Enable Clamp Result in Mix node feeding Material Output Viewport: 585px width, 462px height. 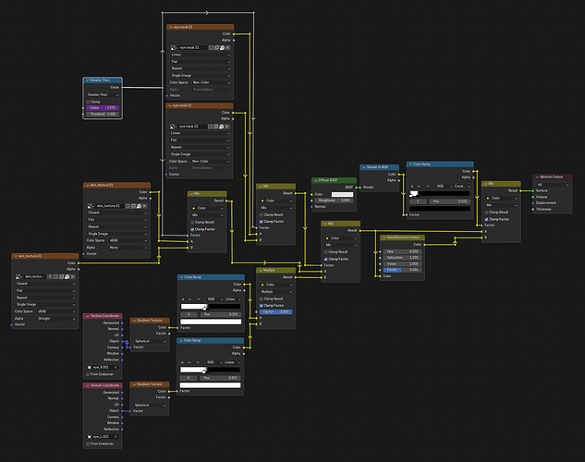486,213
